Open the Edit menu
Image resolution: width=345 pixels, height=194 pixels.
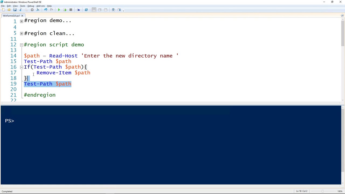(x=9, y=6)
